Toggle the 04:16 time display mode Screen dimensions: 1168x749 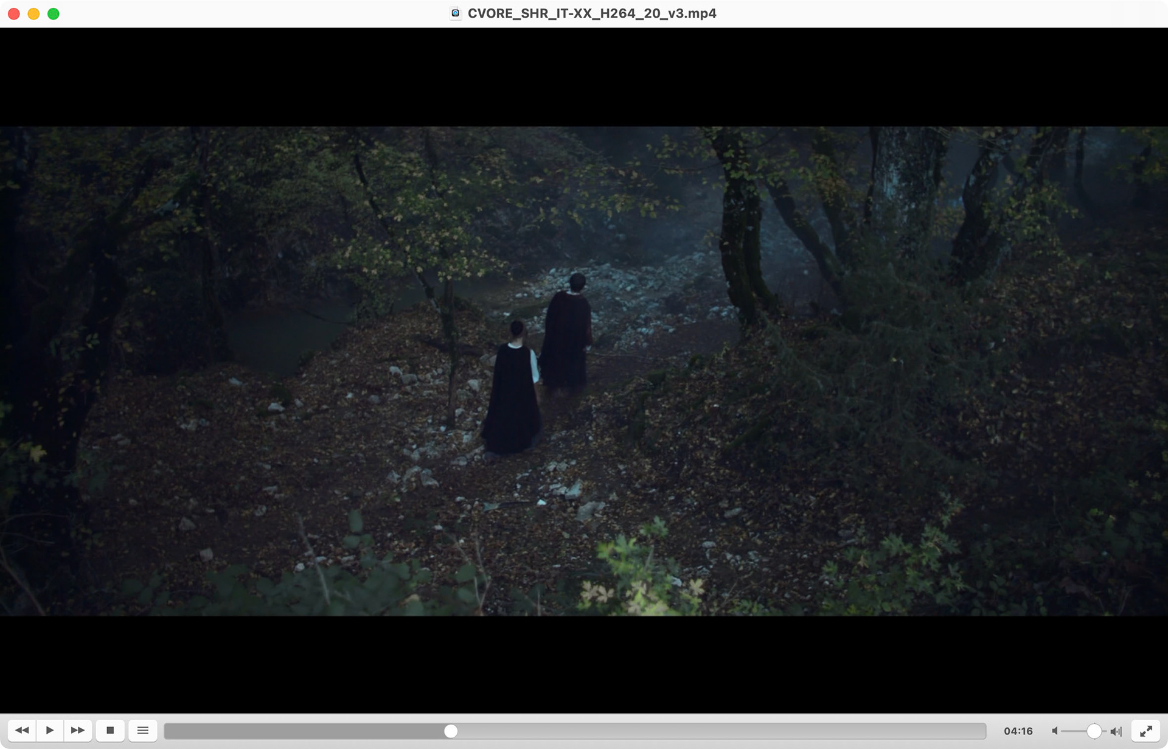(1018, 731)
